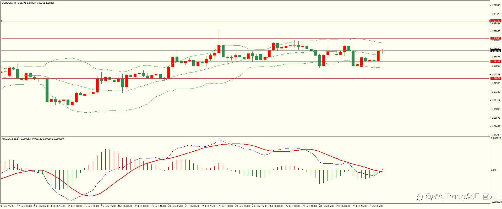Select left anchor handle of the 1.08107 line
The height and width of the screenshot is (209, 502).
coord(1,62)
